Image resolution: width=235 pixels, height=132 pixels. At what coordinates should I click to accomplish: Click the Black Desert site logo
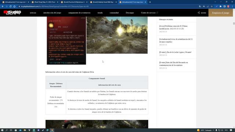click(x=12, y=12)
